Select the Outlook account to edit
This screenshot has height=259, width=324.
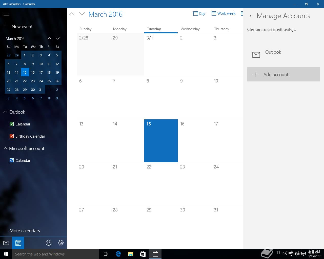pos(283,55)
